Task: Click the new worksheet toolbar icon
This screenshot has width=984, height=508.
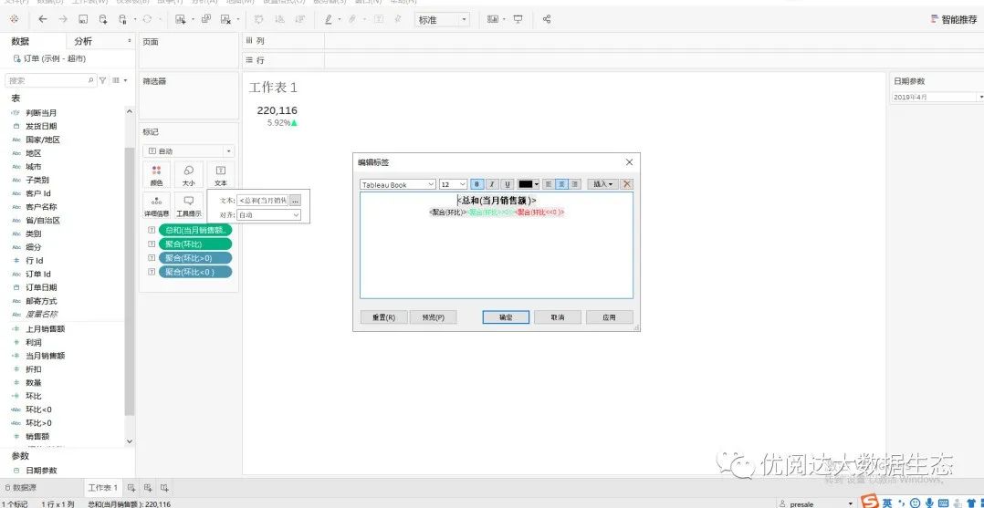Action: point(181,19)
